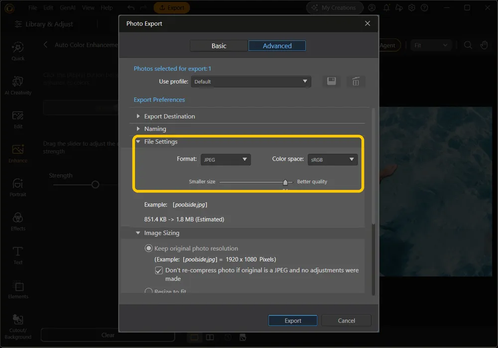This screenshot has height=348, width=498.
Task: Select the Text sidebar tool
Action: [18, 256]
